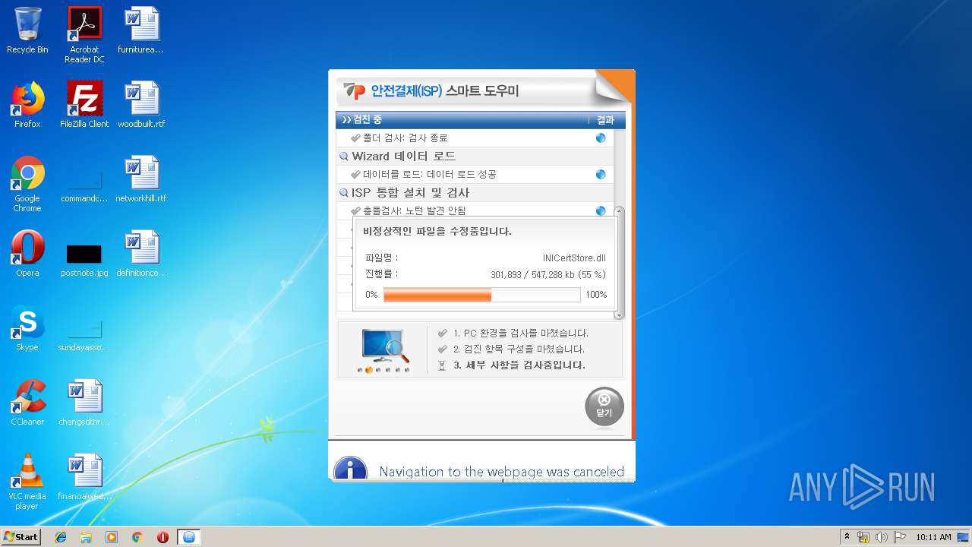972x547 pixels.
Task: Click step 3. 세부 사항을 검사중입니다
Action: [x=519, y=365]
